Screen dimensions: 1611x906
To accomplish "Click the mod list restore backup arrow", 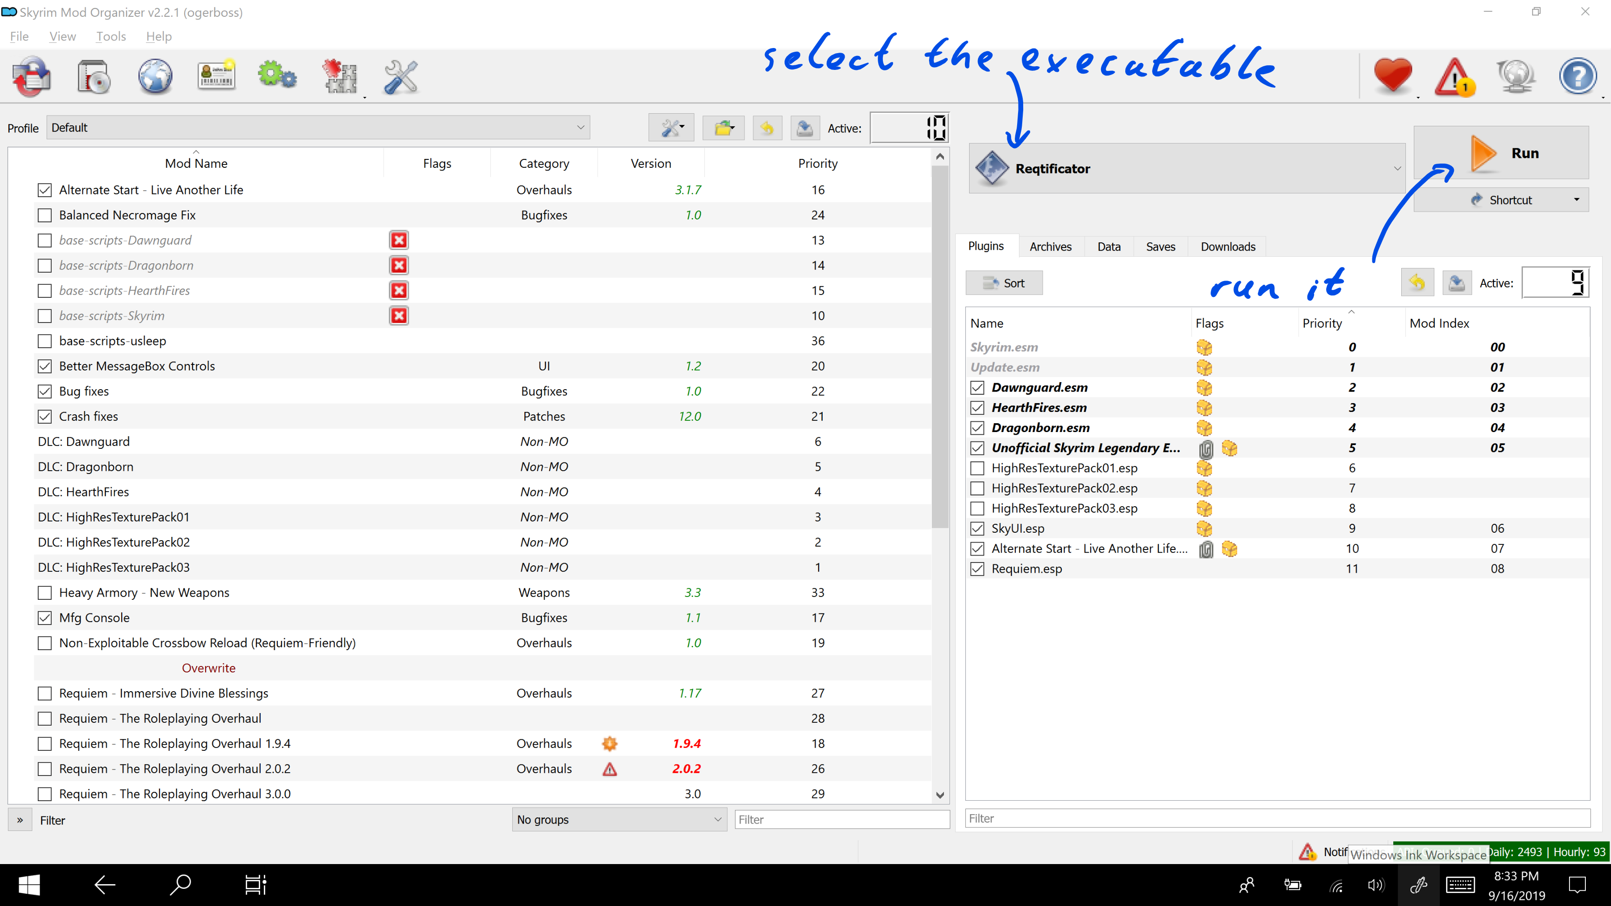I will pyautogui.click(x=767, y=128).
